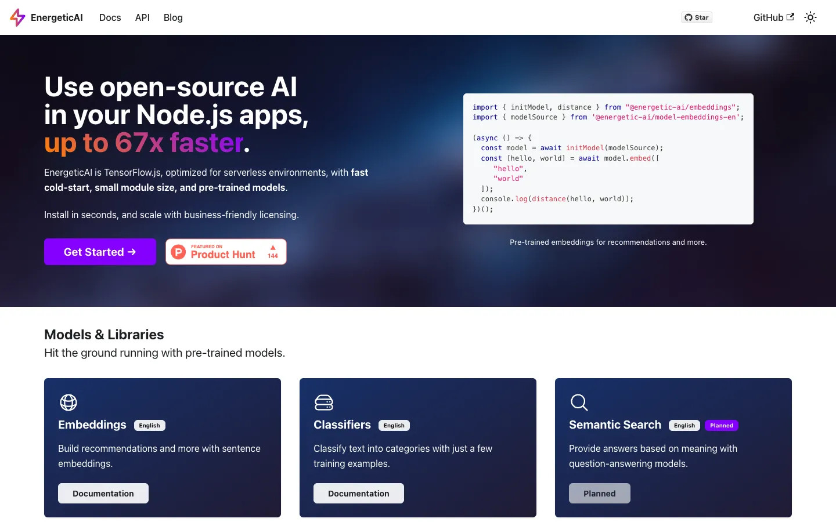The width and height of the screenshot is (836, 522).
Task: Open the Docs navigation link
Action: pyautogui.click(x=110, y=17)
